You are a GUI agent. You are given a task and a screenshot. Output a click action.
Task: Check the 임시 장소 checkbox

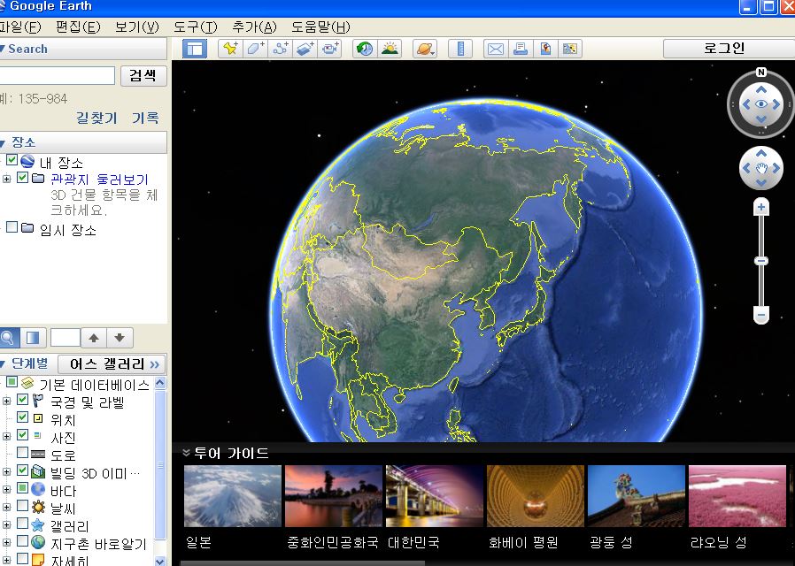pyautogui.click(x=12, y=226)
